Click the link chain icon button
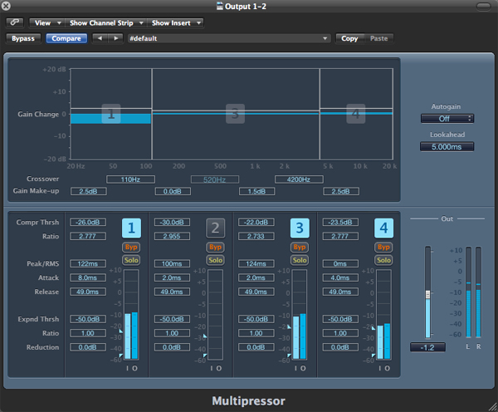The image size is (498, 412). [15, 22]
